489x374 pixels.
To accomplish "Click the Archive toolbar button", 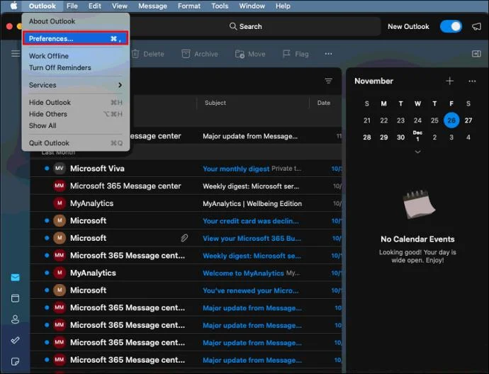I will coord(200,54).
